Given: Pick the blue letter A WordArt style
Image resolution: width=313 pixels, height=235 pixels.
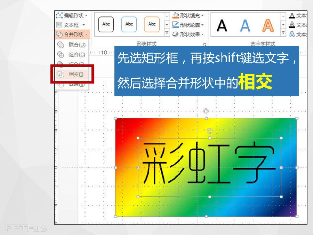Looking at the screenshot, I should [x=245, y=25].
